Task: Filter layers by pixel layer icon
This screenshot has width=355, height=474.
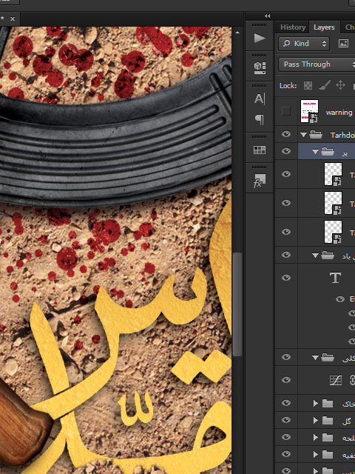Action: point(343,44)
